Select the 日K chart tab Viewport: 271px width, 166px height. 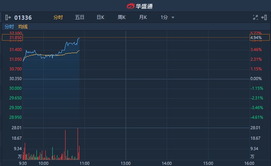(100, 17)
